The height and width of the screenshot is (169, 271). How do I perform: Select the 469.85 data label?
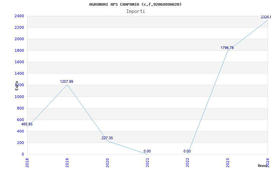(x=27, y=124)
